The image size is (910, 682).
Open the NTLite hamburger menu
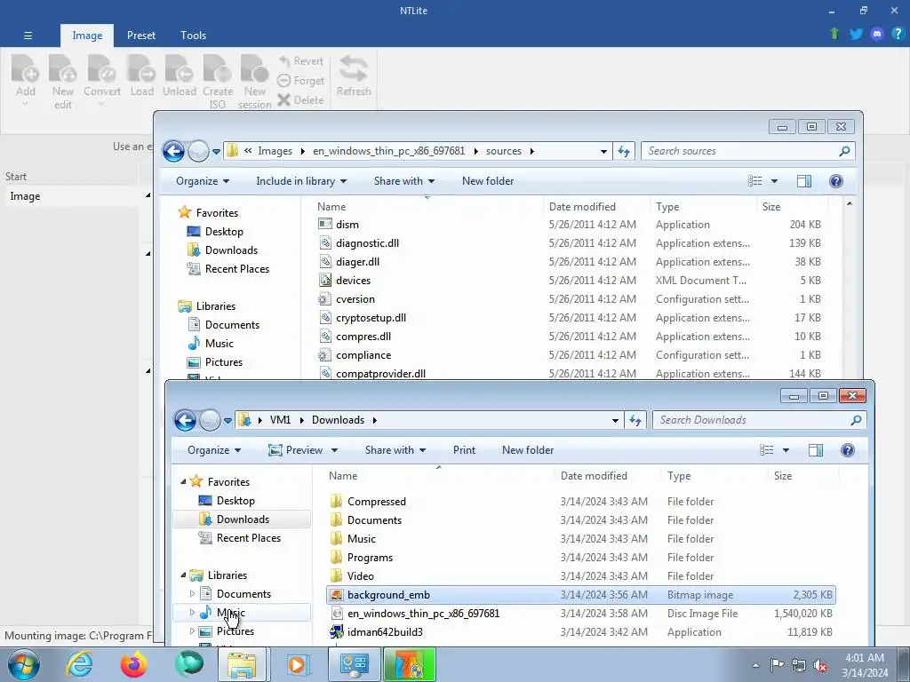28,36
